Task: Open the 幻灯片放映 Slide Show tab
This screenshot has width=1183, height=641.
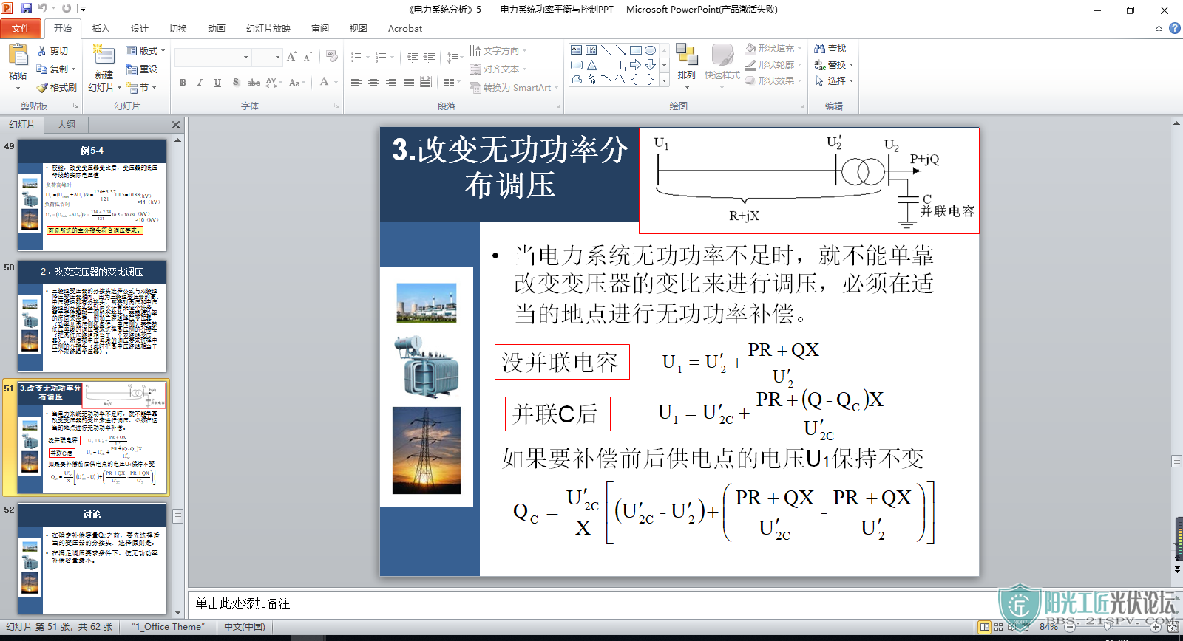Action: coord(268,29)
